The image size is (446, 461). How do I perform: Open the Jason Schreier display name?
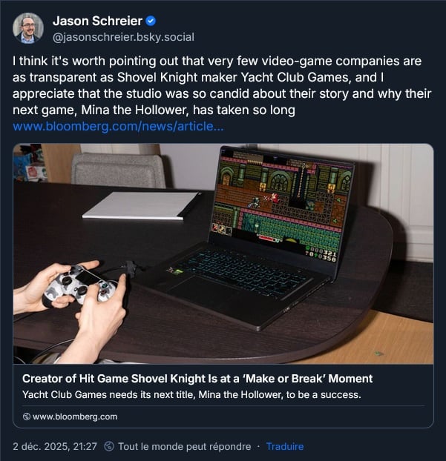97,21
